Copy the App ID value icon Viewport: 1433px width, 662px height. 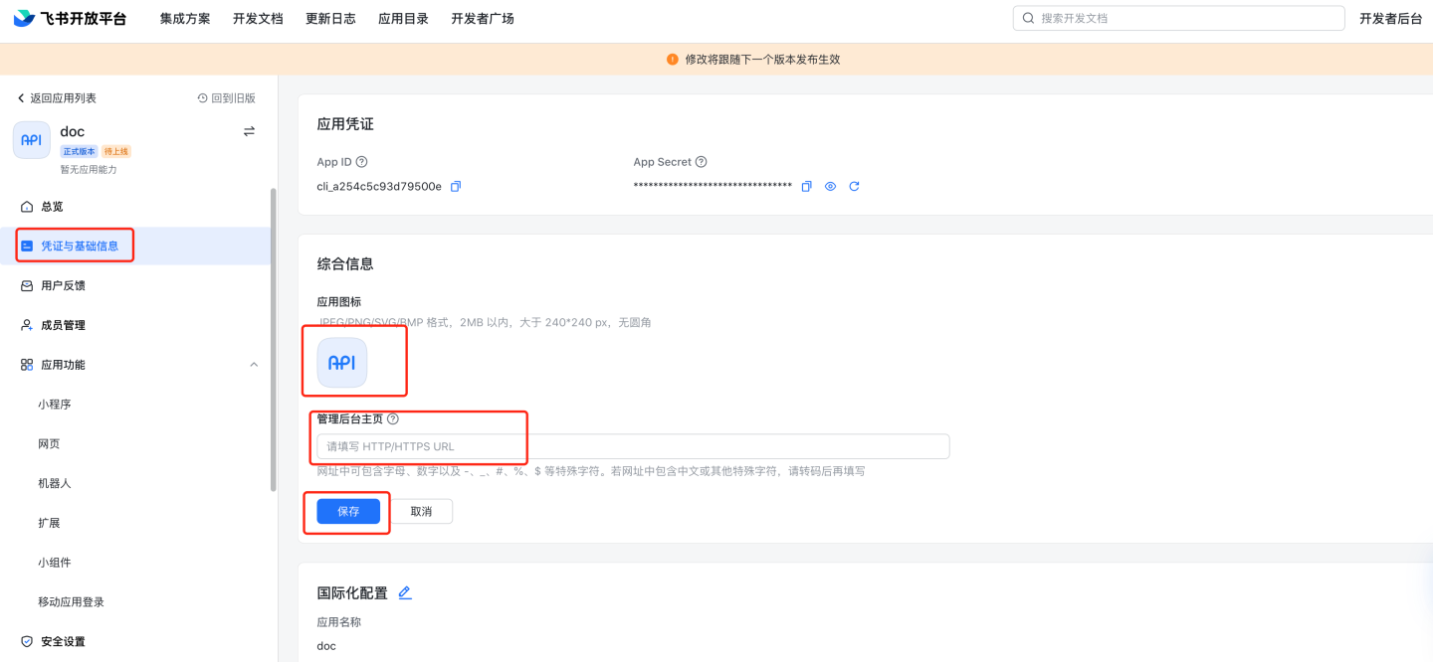(456, 186)
